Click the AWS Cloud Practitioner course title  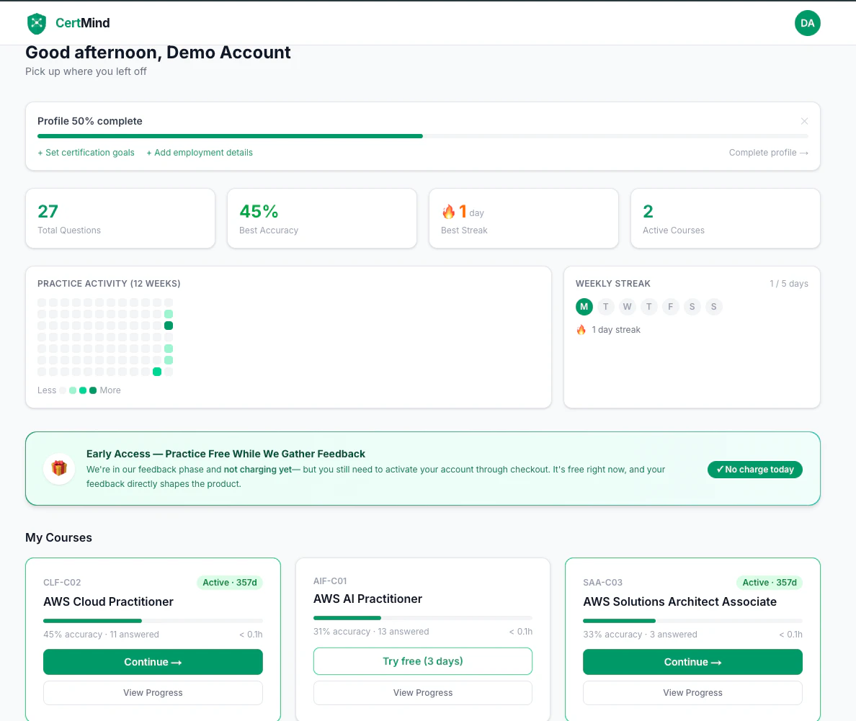click(108, 601)
